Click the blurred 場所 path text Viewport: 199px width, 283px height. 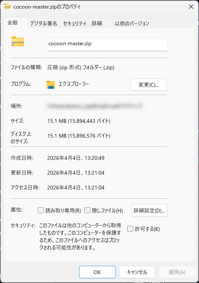(95, 106)
